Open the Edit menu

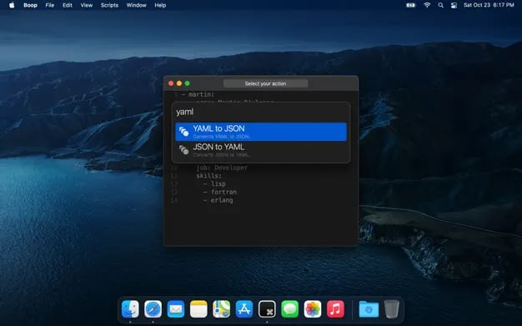click(x=68, y=5)
